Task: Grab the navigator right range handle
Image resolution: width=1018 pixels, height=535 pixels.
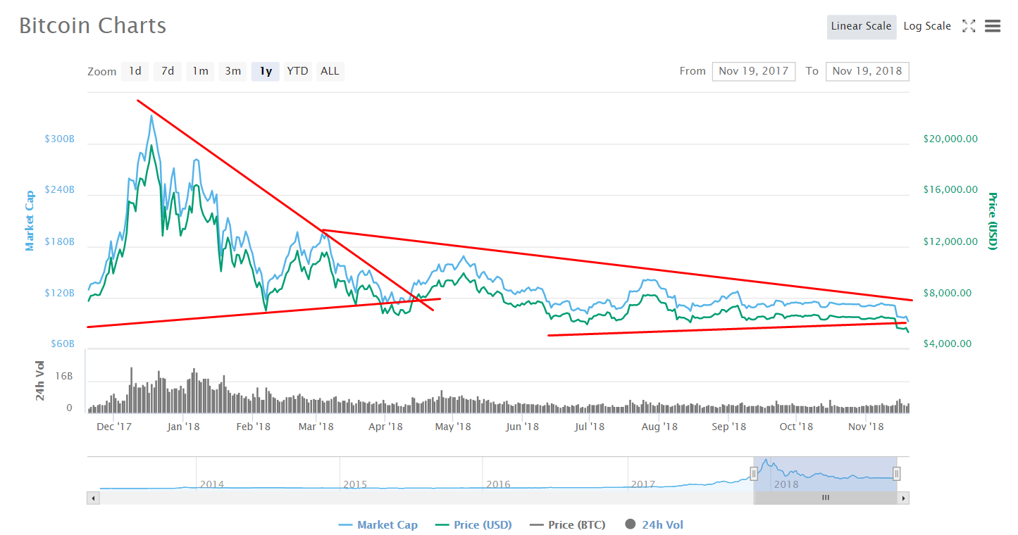Action: pyautogui.click(x=897, y=474)
